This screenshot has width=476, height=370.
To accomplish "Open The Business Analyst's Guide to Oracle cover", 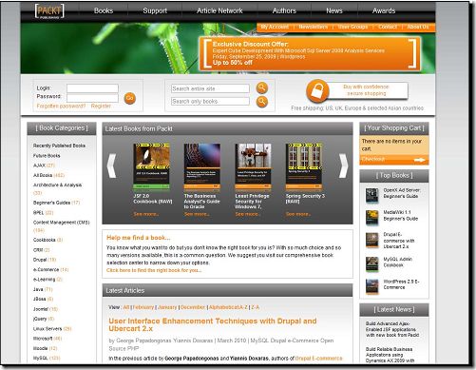I will [202, 166].
